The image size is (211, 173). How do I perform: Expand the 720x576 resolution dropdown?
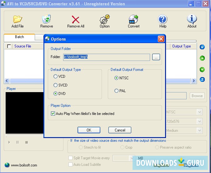point(199,121)
